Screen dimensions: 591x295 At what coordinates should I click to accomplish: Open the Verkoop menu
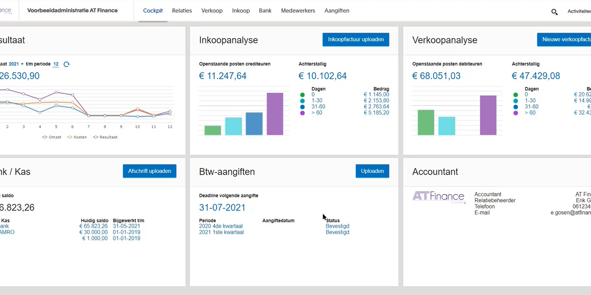point(212,11)
